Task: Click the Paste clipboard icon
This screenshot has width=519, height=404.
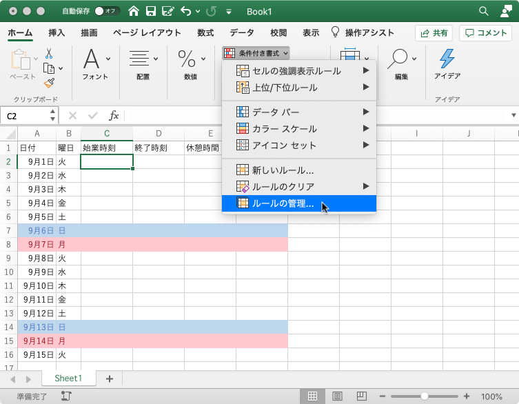Action: 21,59
